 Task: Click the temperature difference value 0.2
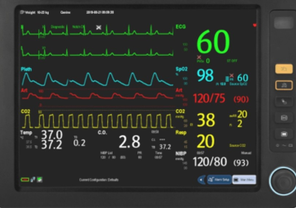pyautogui.click(x=79, y=143)
